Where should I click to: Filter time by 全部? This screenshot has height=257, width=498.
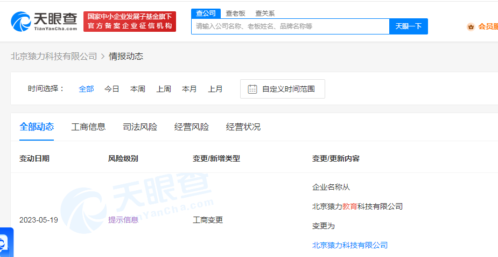[86, 89]
